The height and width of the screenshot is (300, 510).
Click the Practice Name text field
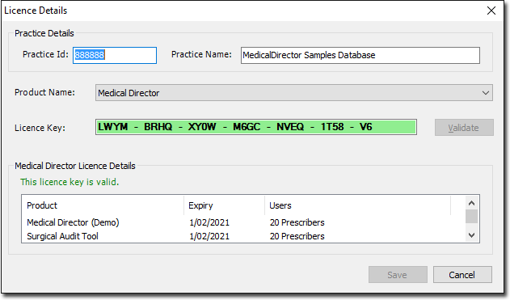[360, 55]
